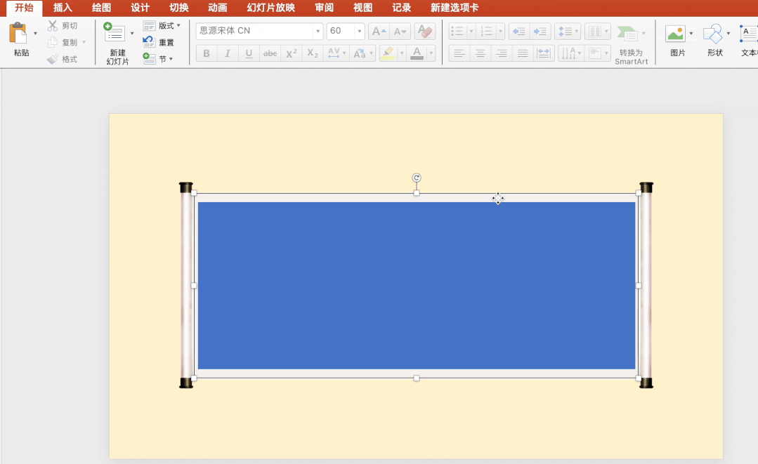Center align the text
This screenshot has height=464, width=758.
480,53
